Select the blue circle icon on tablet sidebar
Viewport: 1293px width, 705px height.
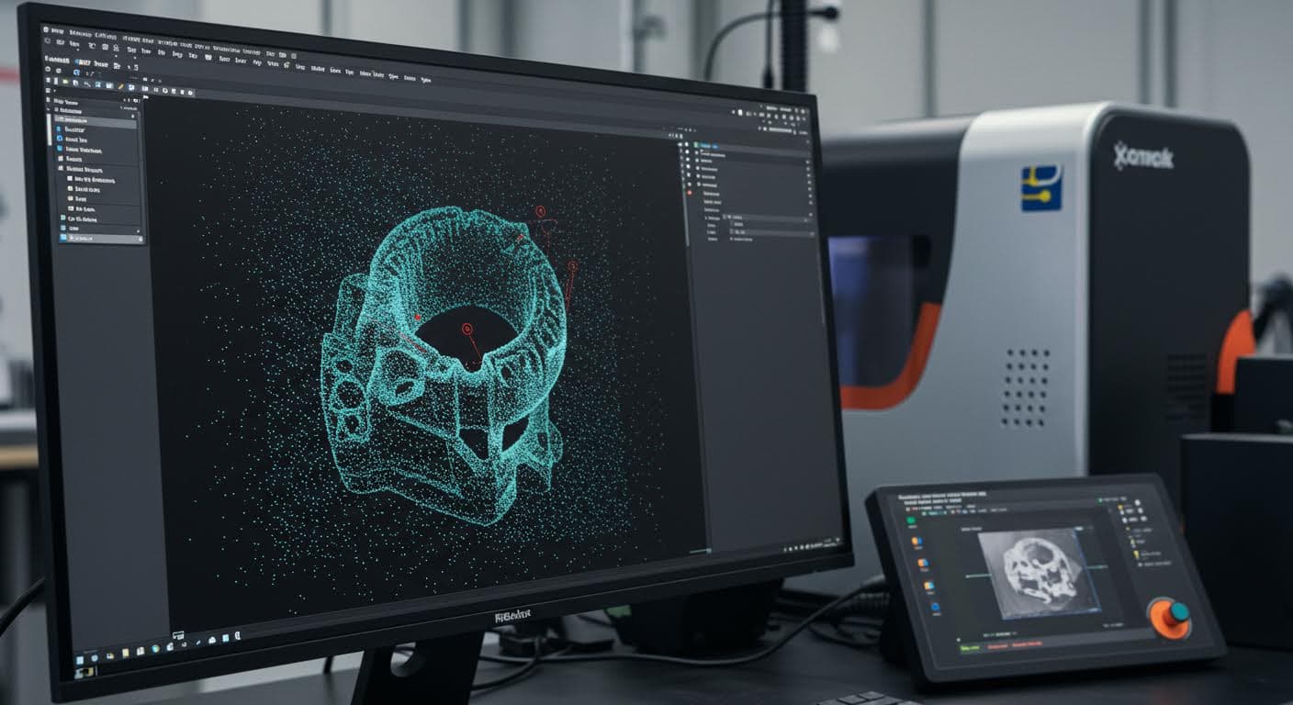click(x=934, y=608)
